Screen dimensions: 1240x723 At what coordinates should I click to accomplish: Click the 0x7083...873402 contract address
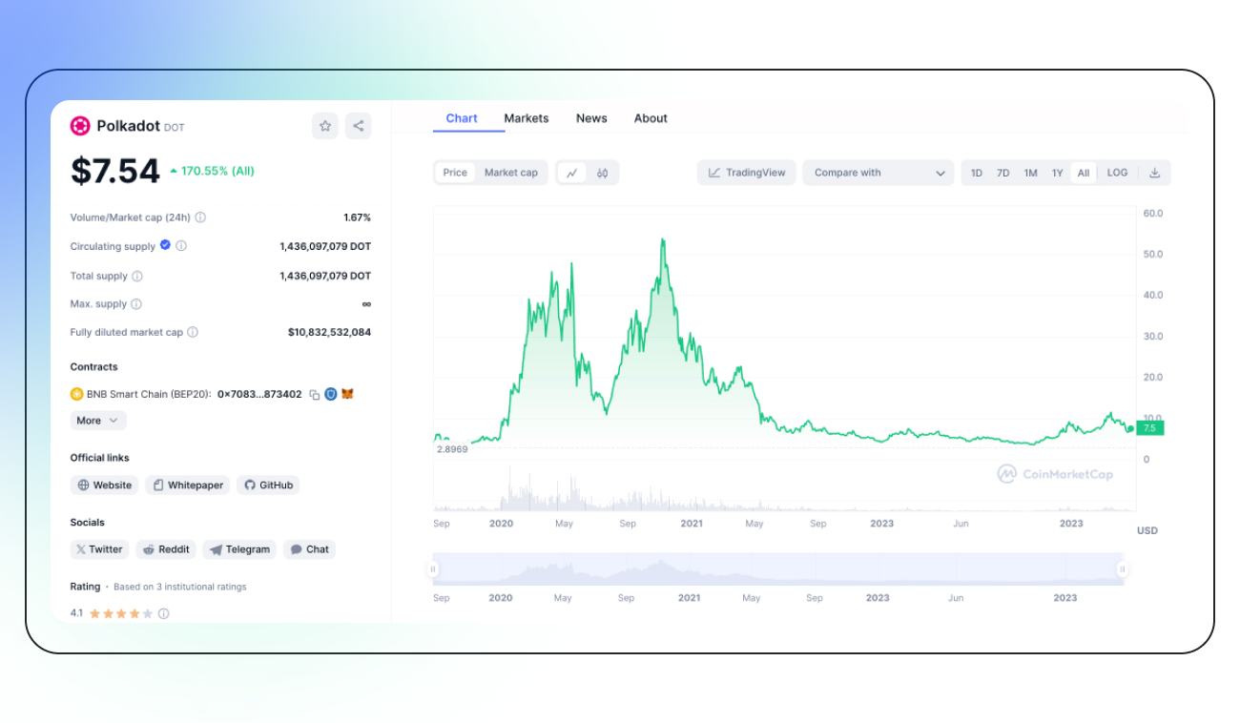click(259, 394)
